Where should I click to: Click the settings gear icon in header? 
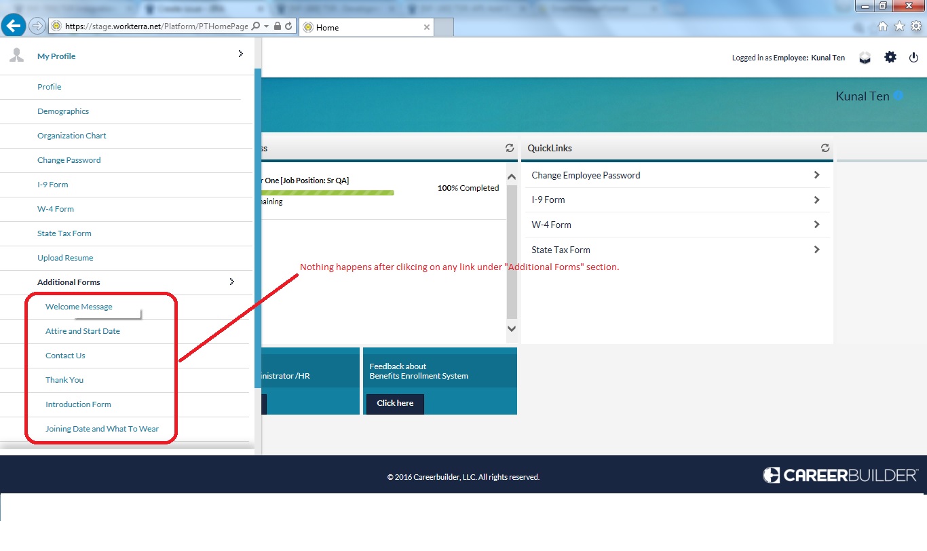890,58
